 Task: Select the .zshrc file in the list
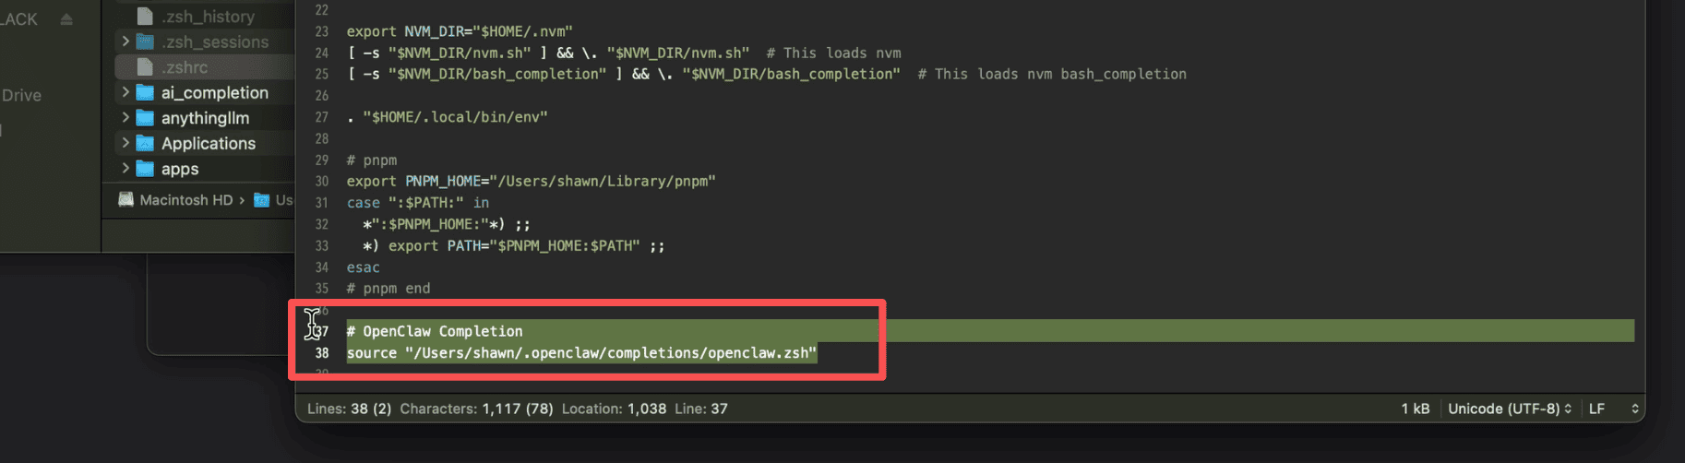click(x=185, y=67)
